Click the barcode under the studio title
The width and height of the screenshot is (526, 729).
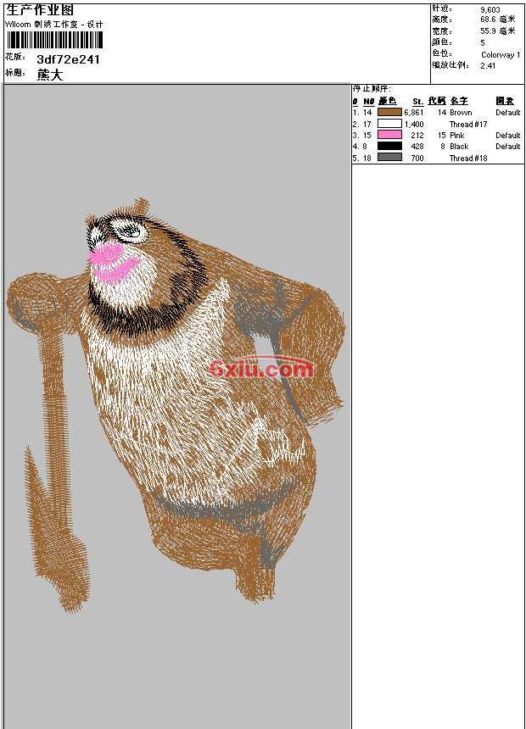[x=54, y=40]
